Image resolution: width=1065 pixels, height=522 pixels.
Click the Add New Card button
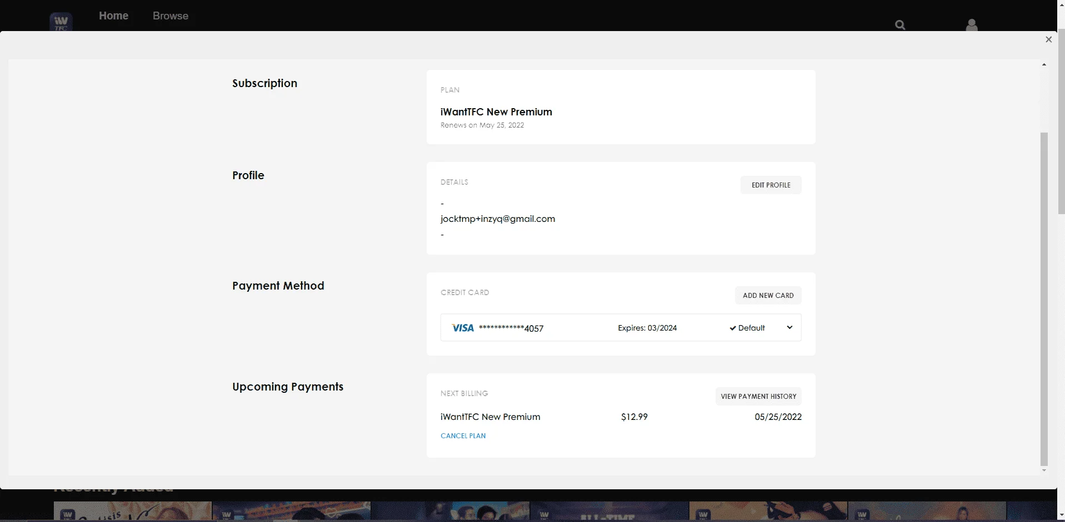(768, 295)
